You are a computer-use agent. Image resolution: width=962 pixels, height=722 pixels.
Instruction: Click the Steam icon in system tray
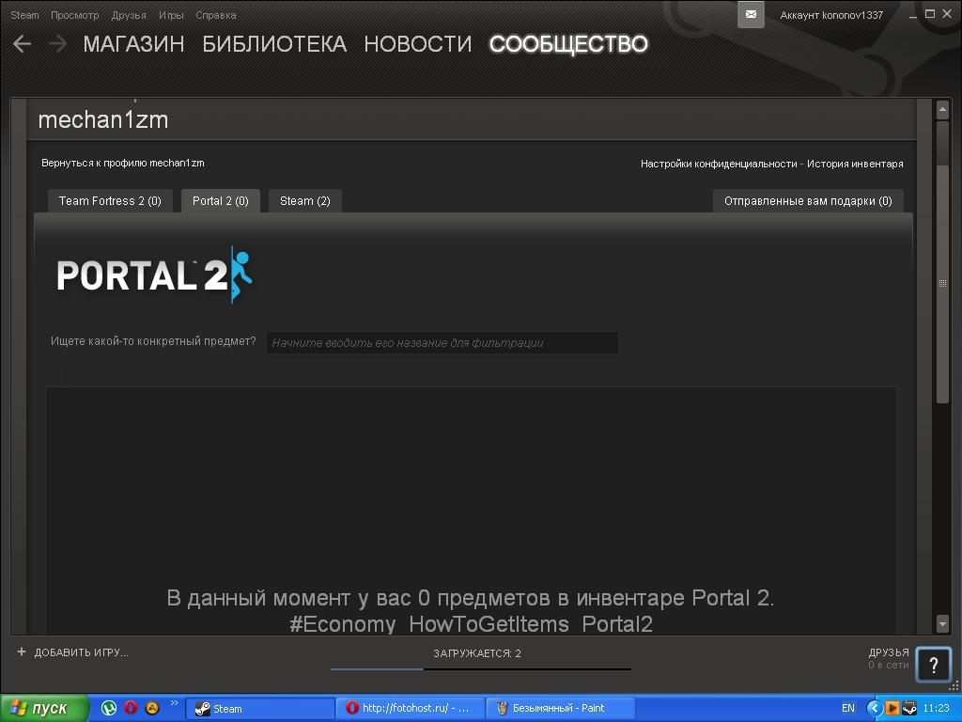pos(909,709)
